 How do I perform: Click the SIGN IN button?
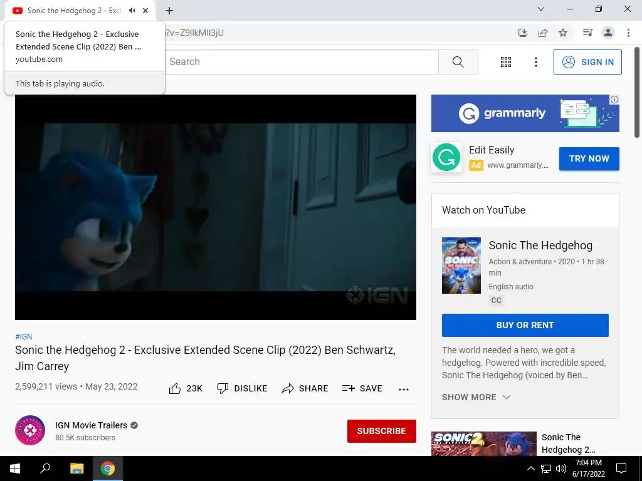point(587,62)
